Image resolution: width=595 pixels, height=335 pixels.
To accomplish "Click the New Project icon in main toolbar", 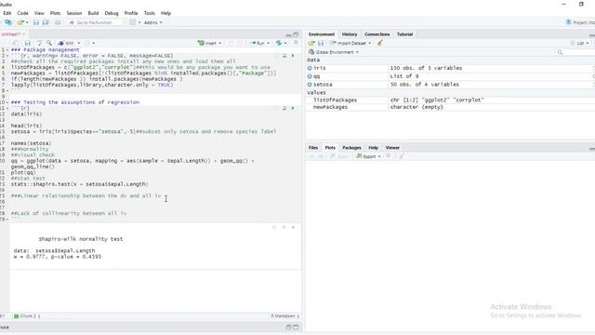I will [7, 22].
